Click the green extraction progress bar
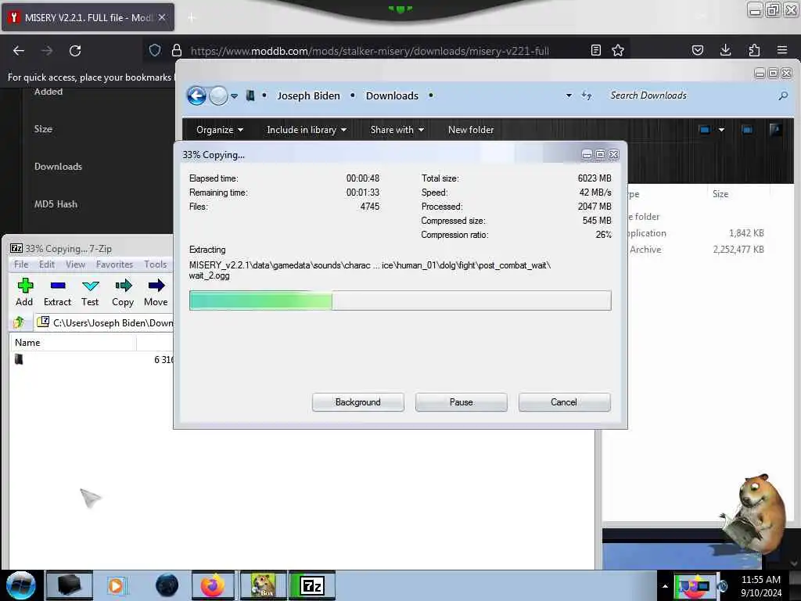801x601 pixels. pos(400,300)
